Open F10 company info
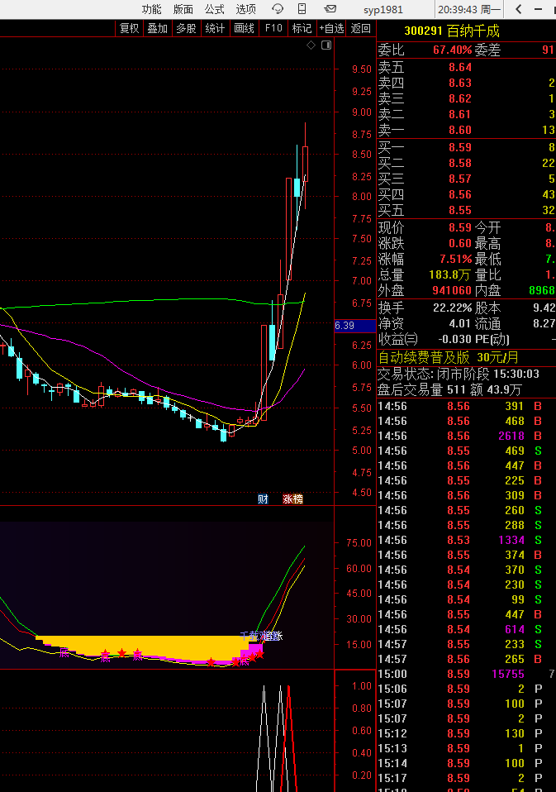This screenshot has height=792, width=556. coord(273,28)
